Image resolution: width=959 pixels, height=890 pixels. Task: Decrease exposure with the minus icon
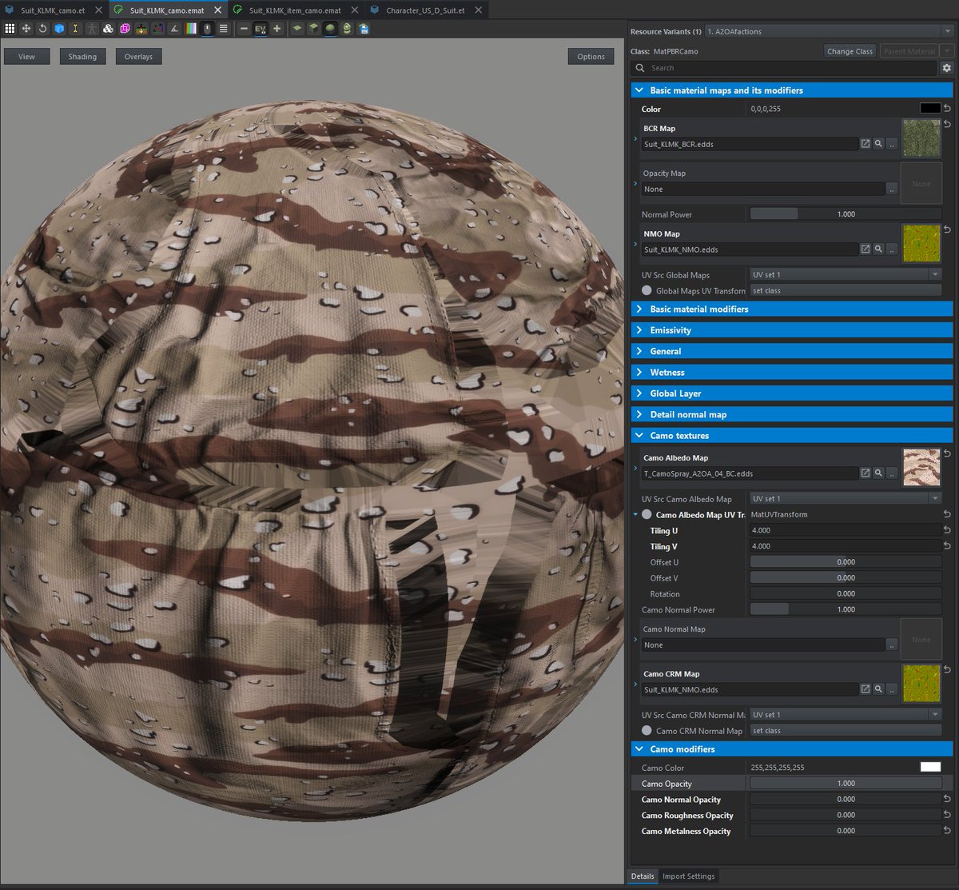pyautogui.click(x=244, y=29)
